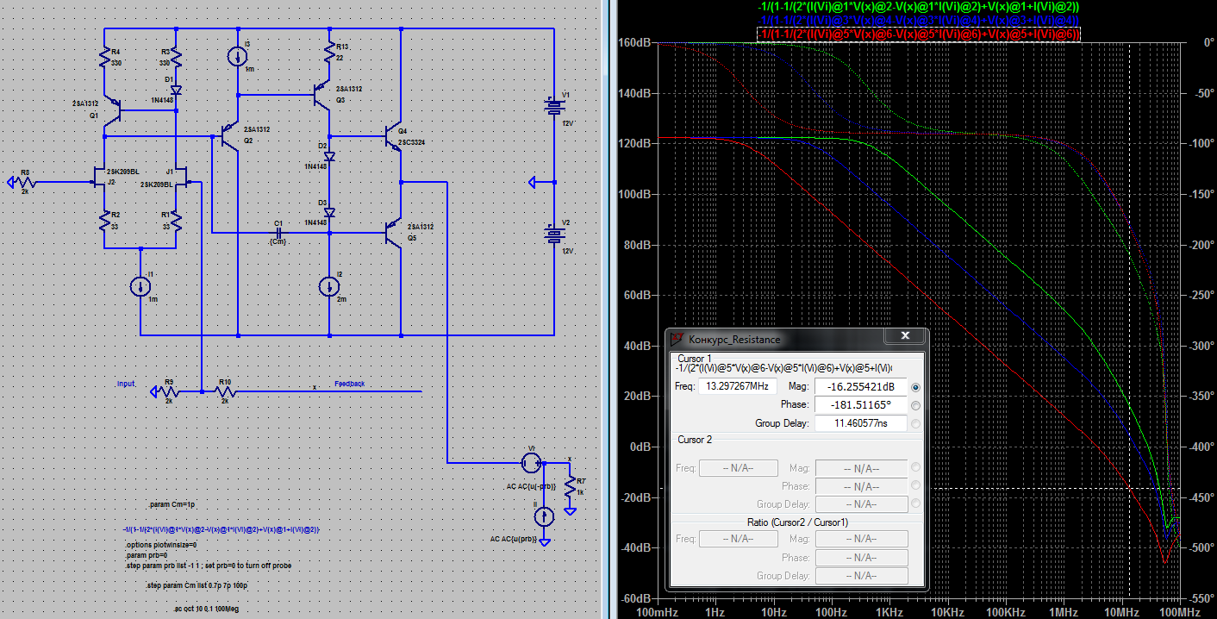1217x619 pixels.
Task: Click .step param Cm list directive
Action: pyautogui.click(x=197, y=585)
